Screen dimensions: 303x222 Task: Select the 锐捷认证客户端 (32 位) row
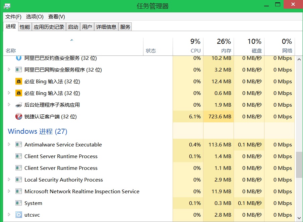pyautogui.click(x=149, y=116)
